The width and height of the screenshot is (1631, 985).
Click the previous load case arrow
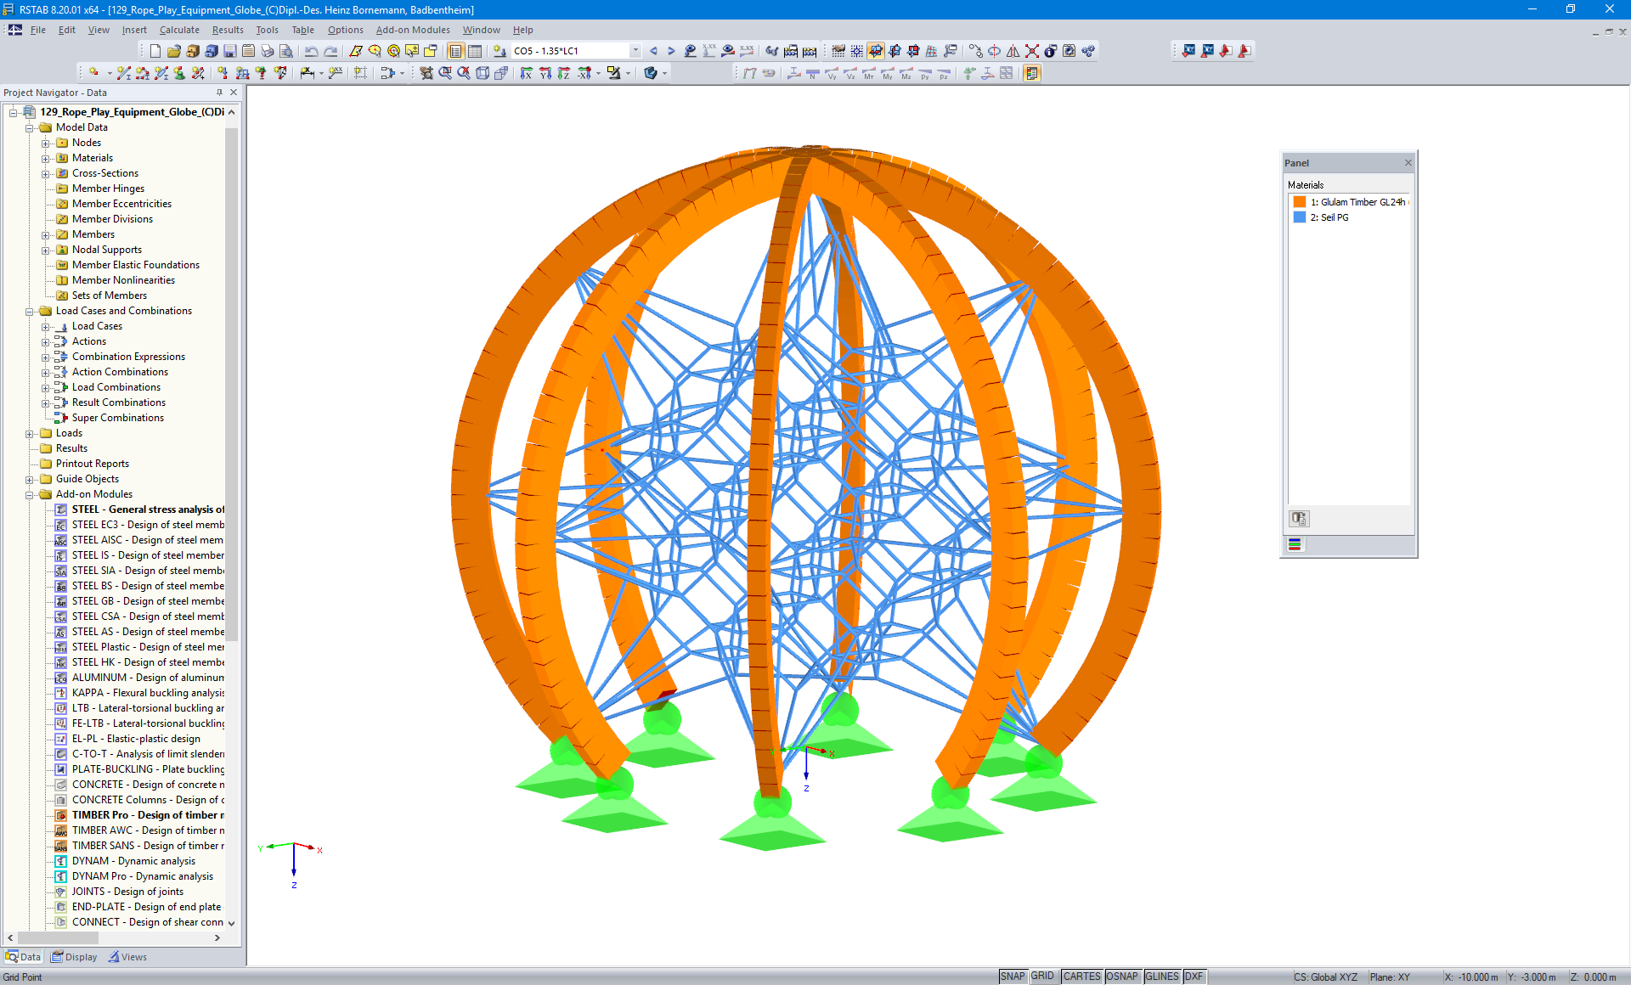click(653, 51)
